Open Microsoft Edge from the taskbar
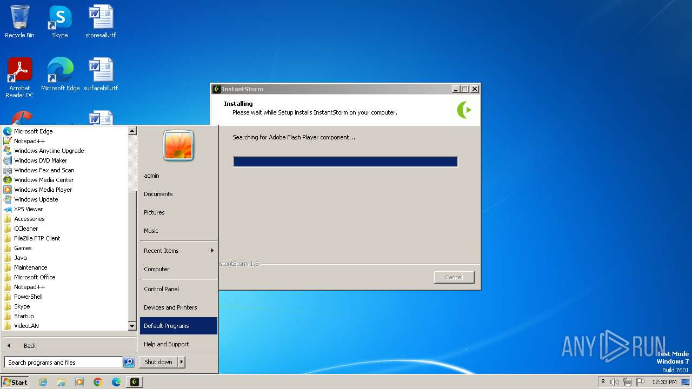Viewport: 692px width, 389px height. 116,382
